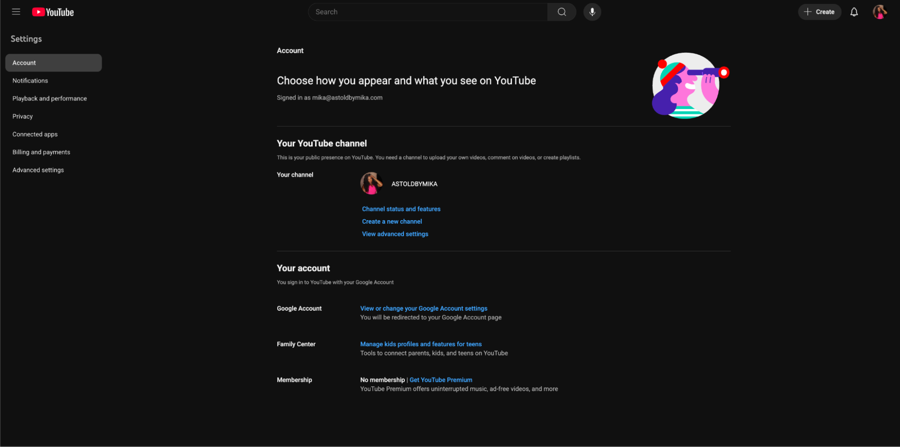The image size is (900, 447).
Task: View or change your Google Account settings
Action: (423, 308)
